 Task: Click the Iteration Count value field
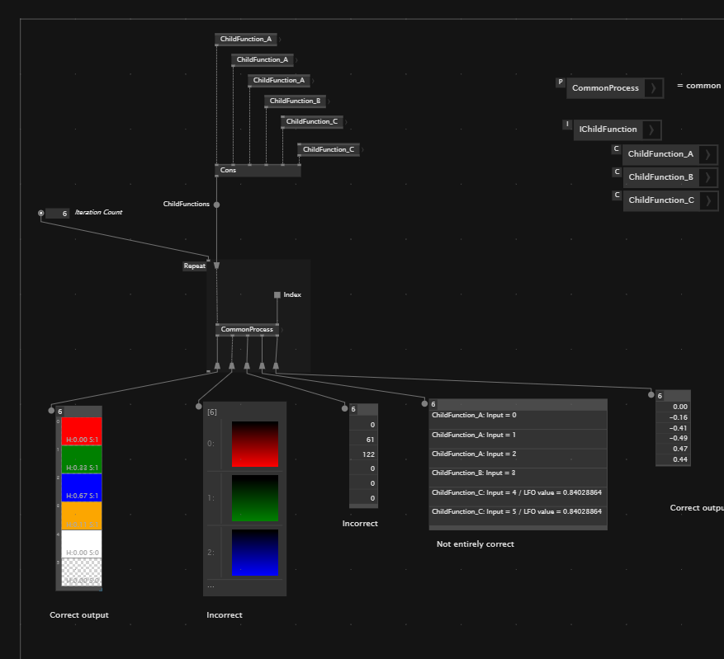pyautogui.click(x=58, y=213)
